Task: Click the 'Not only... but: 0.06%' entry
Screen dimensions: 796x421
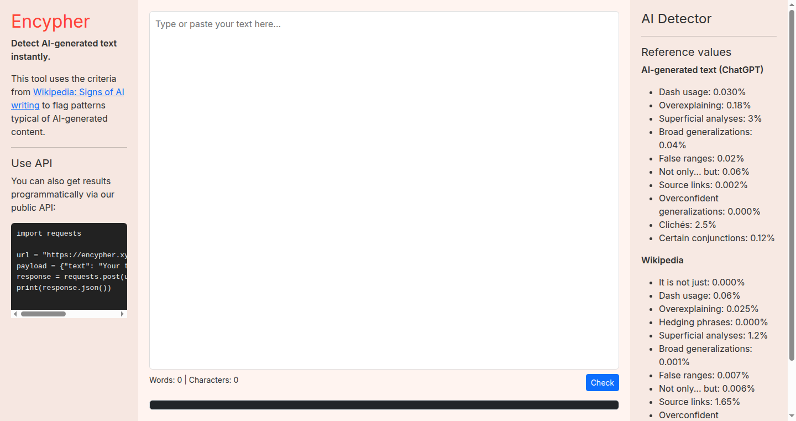Action: click(x=704, y=171)
